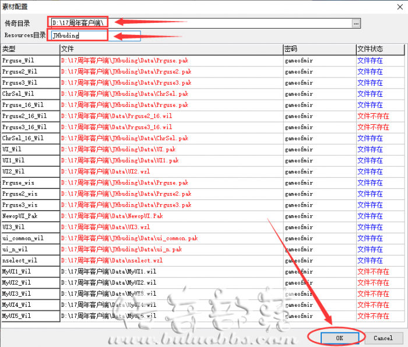Select the ChrSel_Wil type cell

[29, 93]
